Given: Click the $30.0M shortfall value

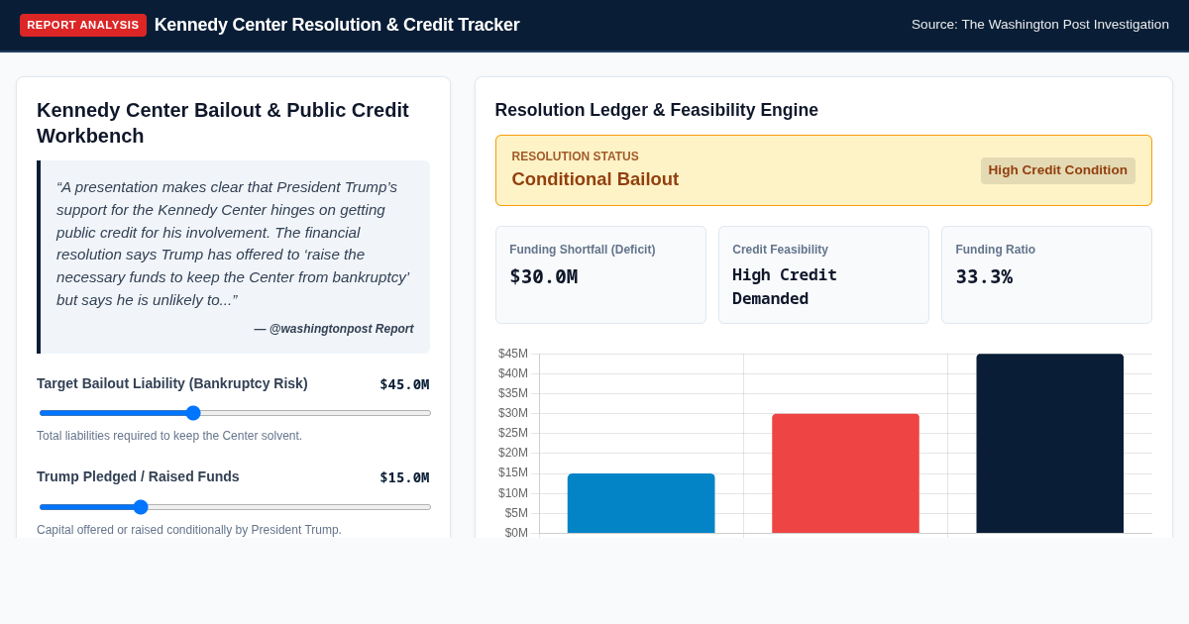Looking at the screenshot, I should [544, 276].
